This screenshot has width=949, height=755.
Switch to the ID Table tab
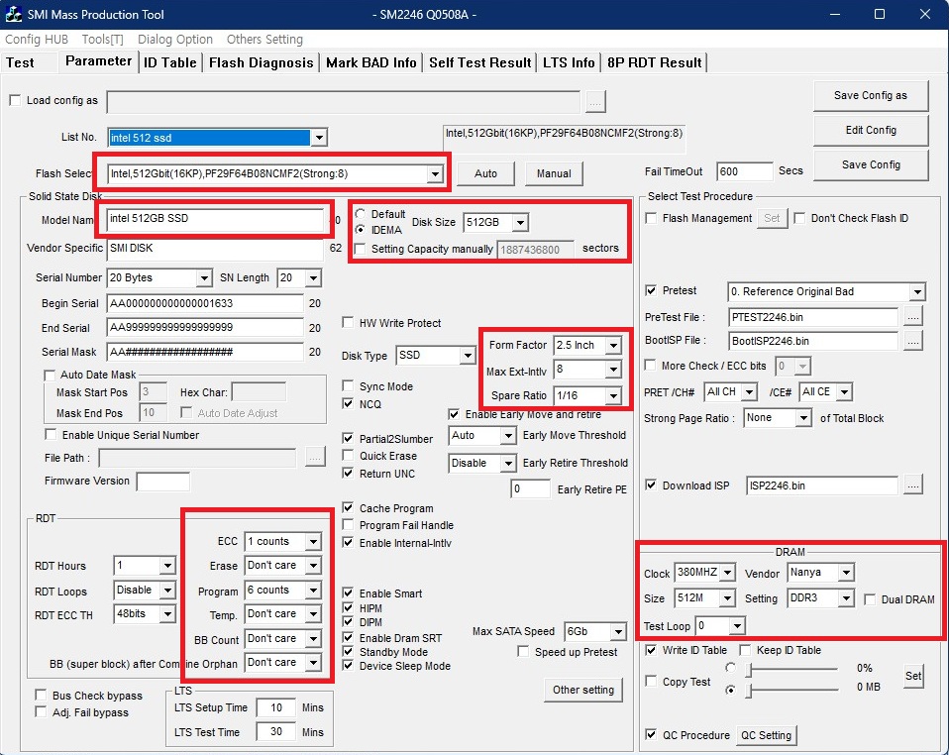pos(170,62)
